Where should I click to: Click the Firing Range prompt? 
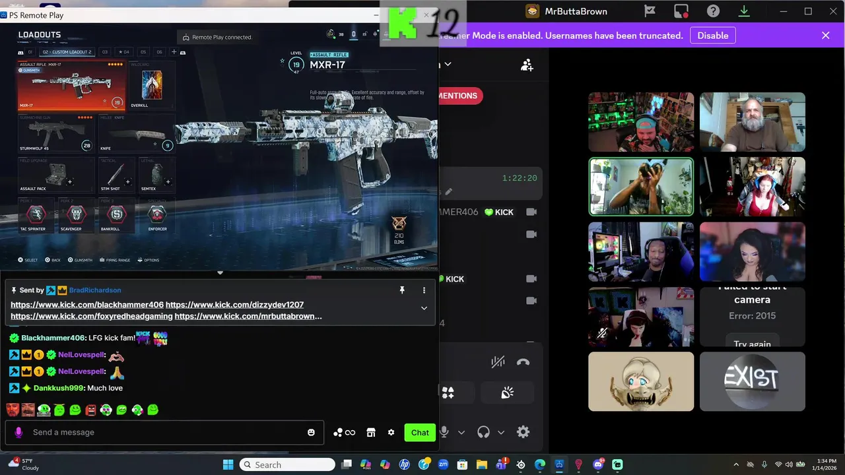115,260
